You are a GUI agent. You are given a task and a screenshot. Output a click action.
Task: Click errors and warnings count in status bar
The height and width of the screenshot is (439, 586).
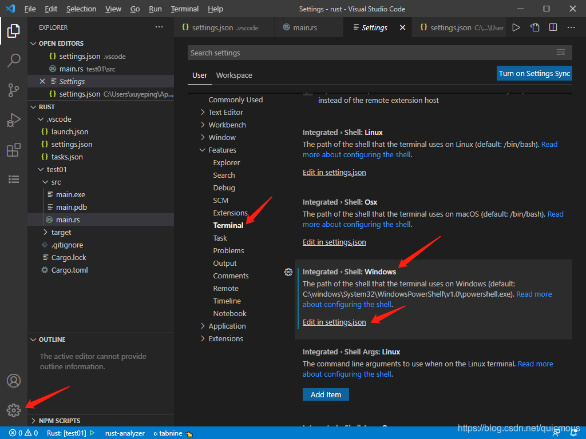pyautogui.click(x=23, y=433)
